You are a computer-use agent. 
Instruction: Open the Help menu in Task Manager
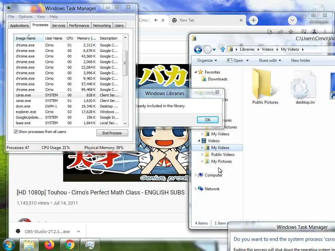[x=54, y=17]
